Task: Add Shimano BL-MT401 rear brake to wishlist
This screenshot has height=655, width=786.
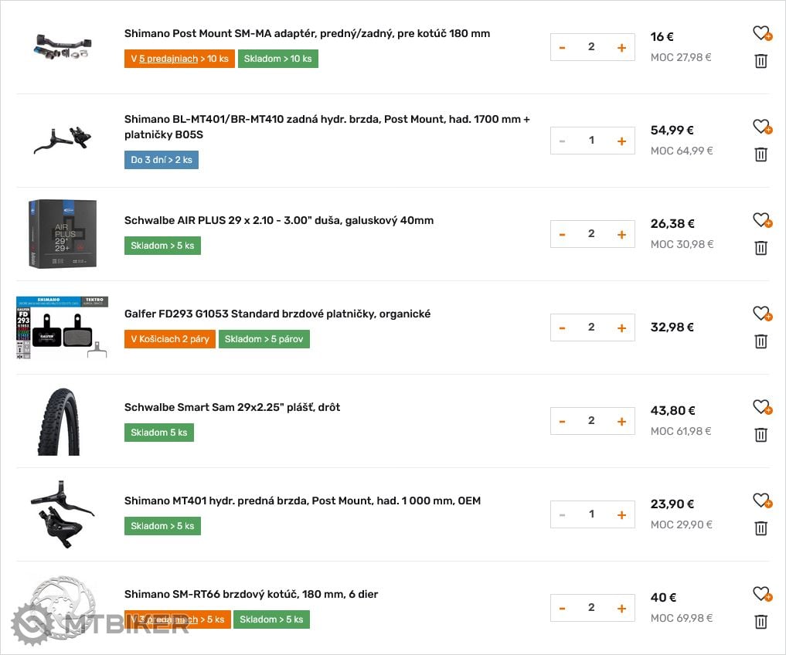Action: click(x=762, y=127)
